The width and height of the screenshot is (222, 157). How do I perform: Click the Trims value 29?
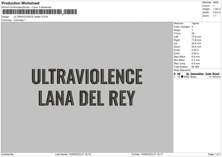(x=193, y=33)
